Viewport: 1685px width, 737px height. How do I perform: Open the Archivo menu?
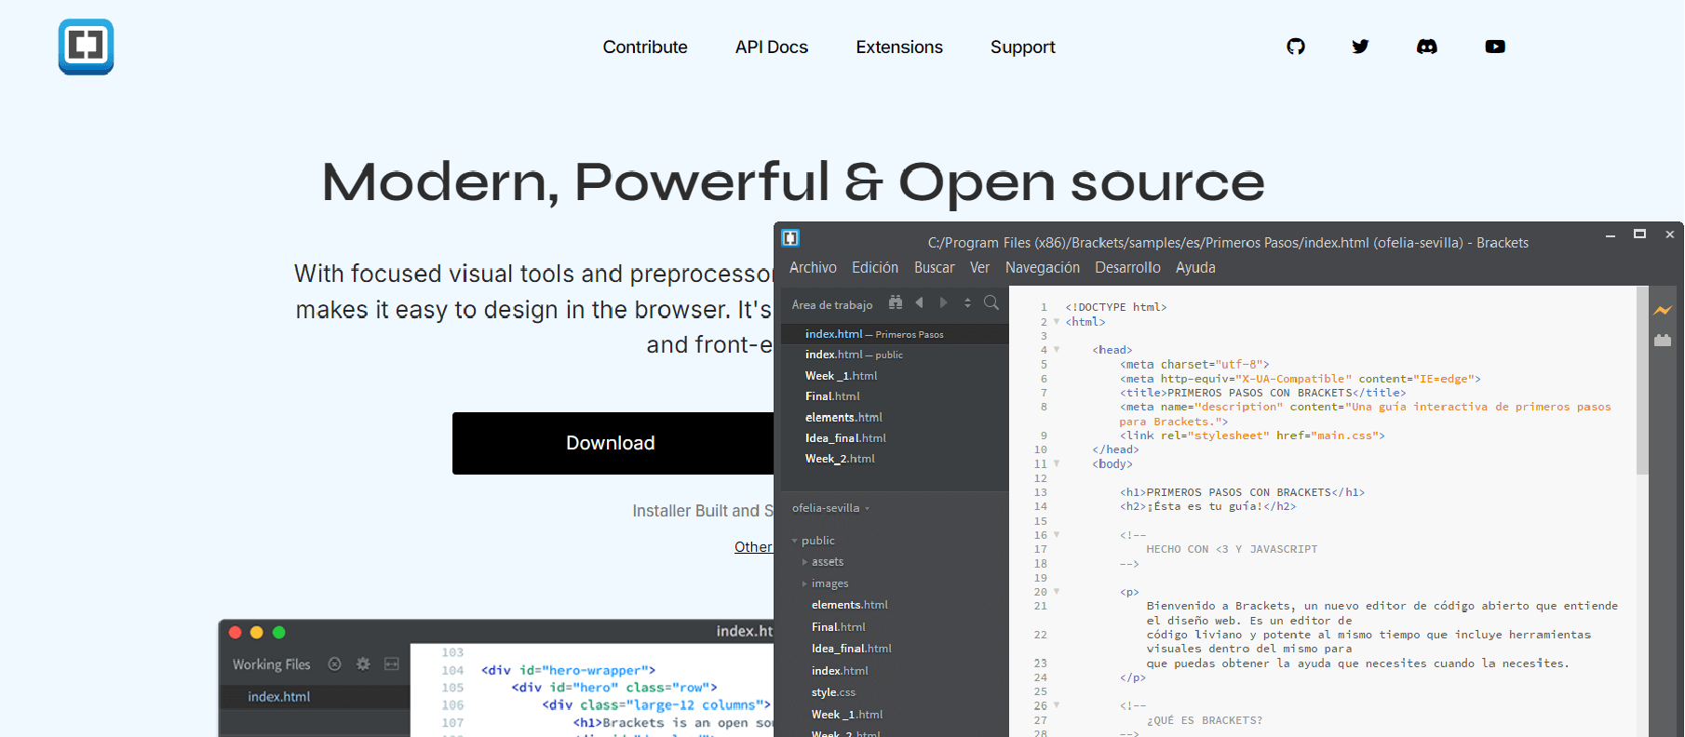[x=813, y=268]
